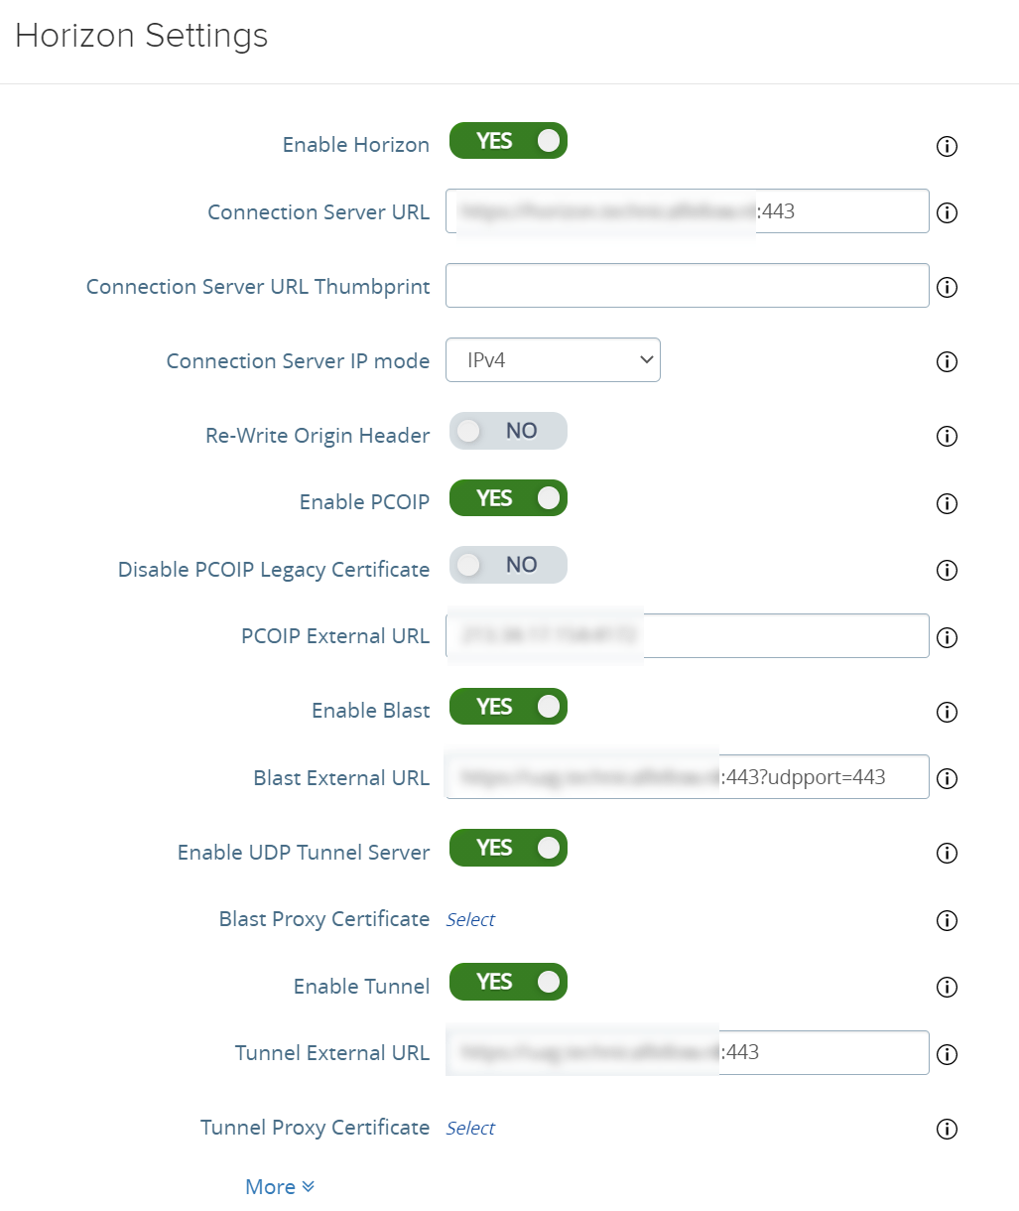The image size is (1019, 1211).
Task: Click info icon for Re-Write Origin Header
Action: pyautogui.click(x=947, y=437)
